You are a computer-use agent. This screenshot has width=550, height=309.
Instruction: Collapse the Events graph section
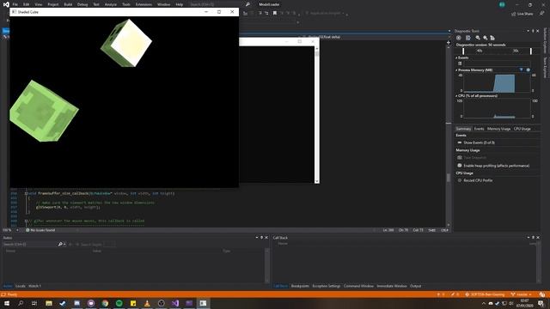coord(456,58)
